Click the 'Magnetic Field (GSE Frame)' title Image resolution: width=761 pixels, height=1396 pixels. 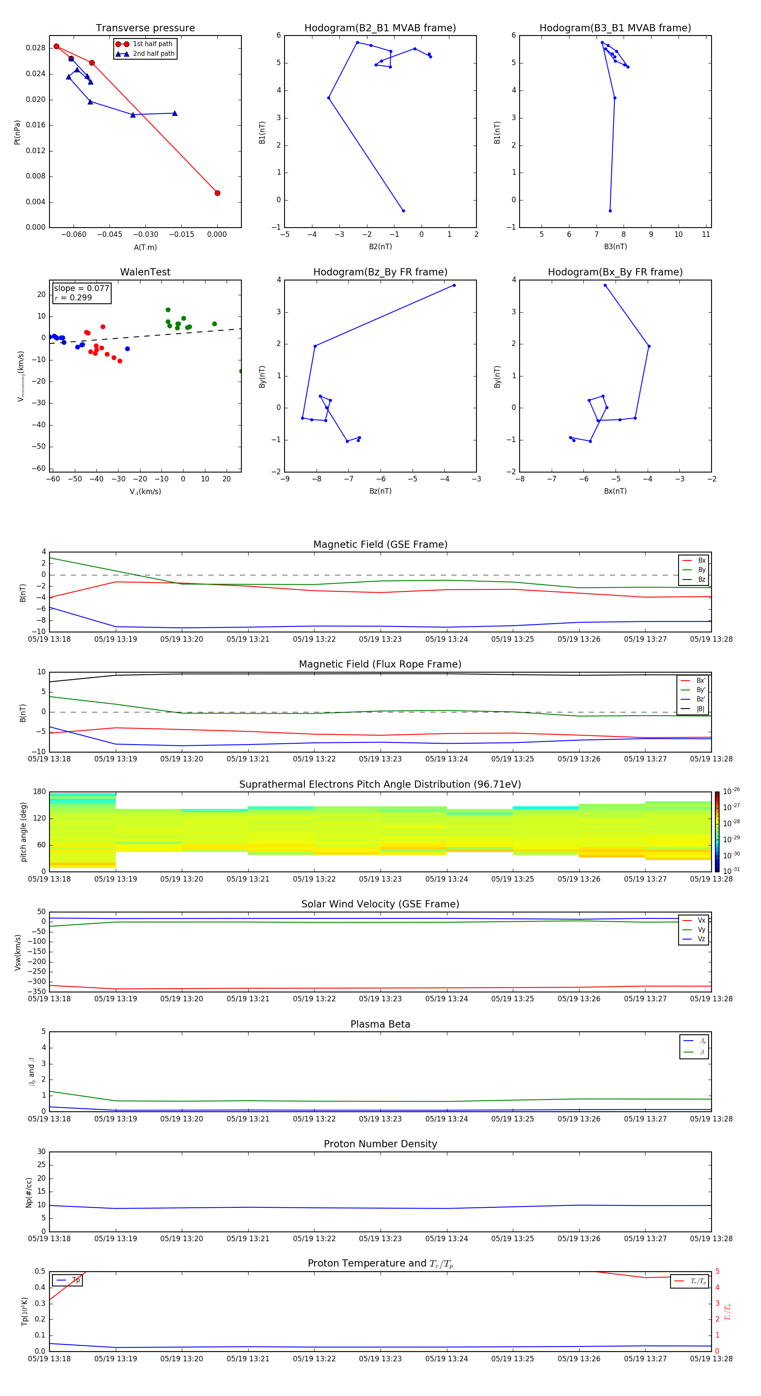pos(380,544)
